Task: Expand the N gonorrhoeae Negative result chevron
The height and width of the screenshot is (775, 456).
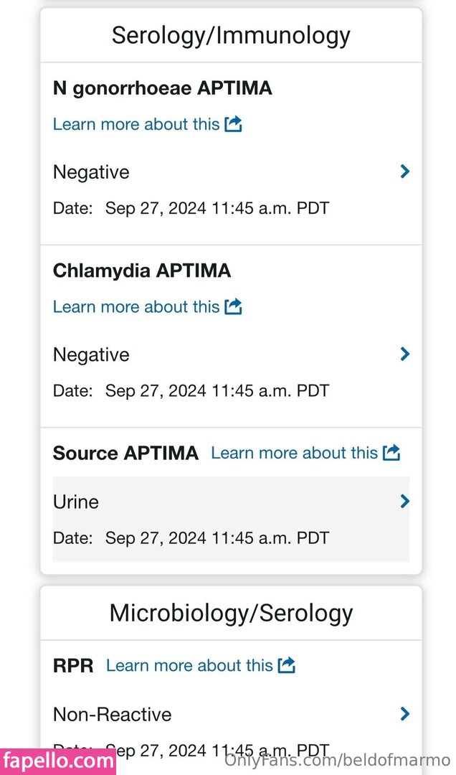Action: pyautogui.click(x=405, y=172)
